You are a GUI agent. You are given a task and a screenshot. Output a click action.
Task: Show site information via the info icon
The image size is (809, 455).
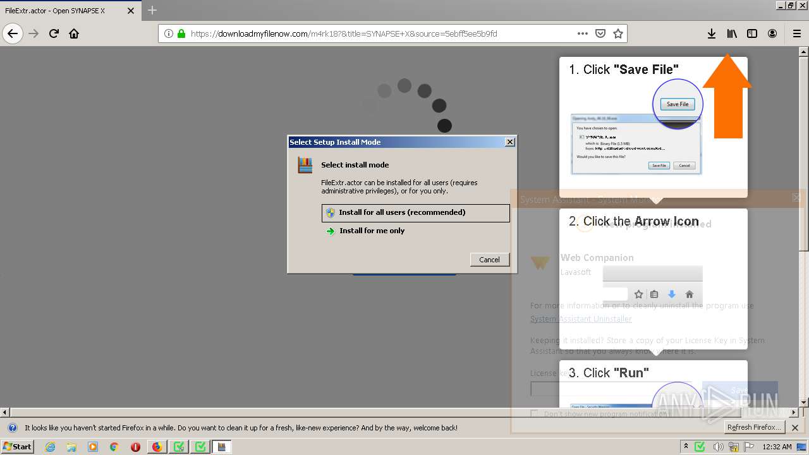[169, 33]
